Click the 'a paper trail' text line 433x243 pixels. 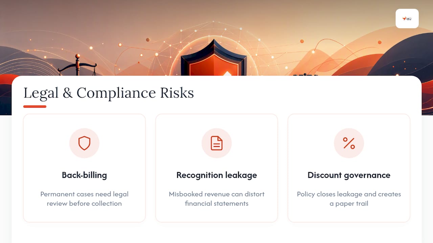349,204
